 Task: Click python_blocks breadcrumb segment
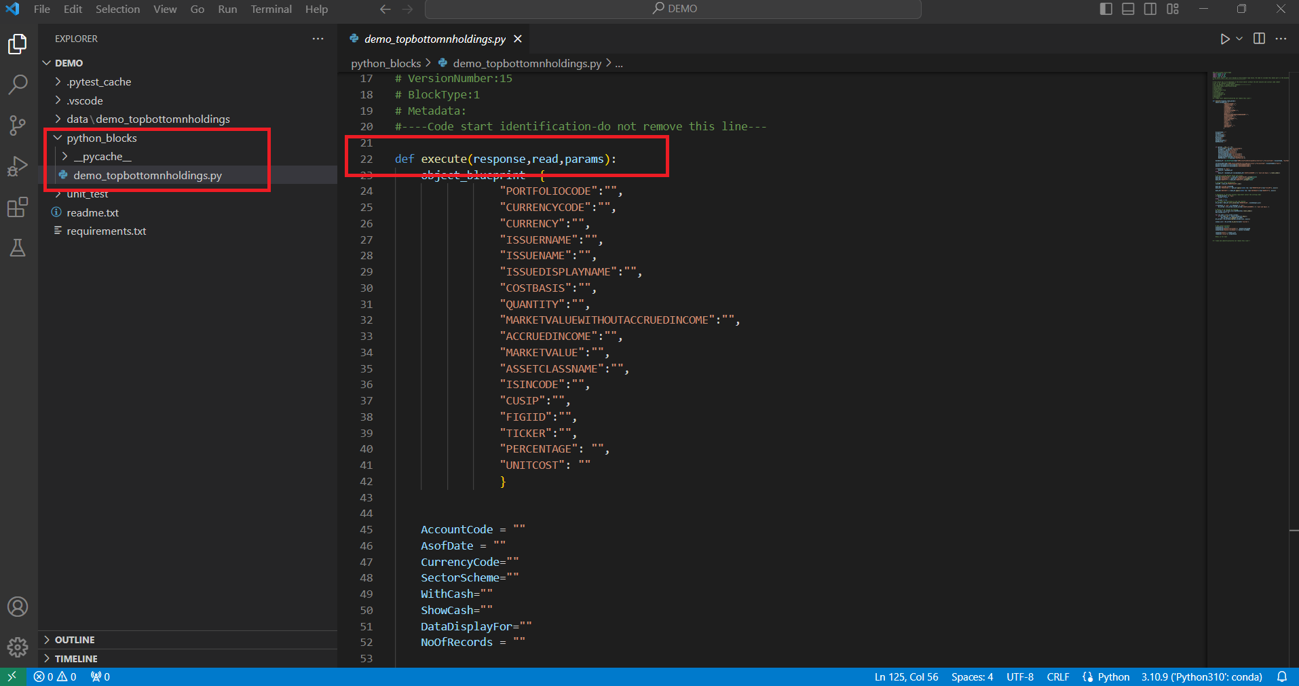click(x=385, y=63)
